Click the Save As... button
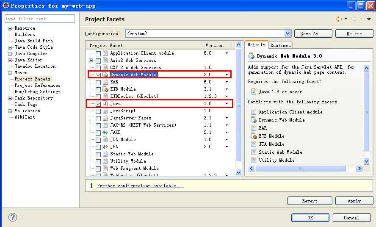Viewport: 376px width, 227px height. [313, 33]
